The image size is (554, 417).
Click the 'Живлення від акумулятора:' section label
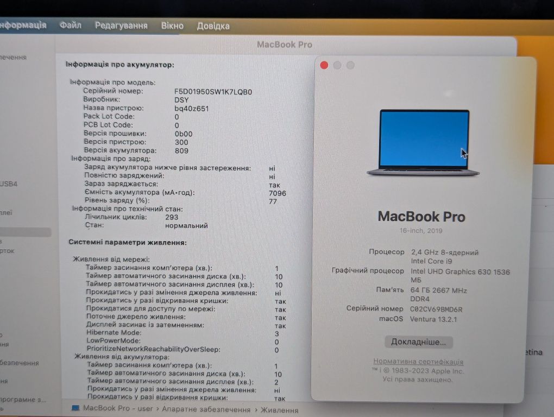pyautogui.click(x=122, y=357)
